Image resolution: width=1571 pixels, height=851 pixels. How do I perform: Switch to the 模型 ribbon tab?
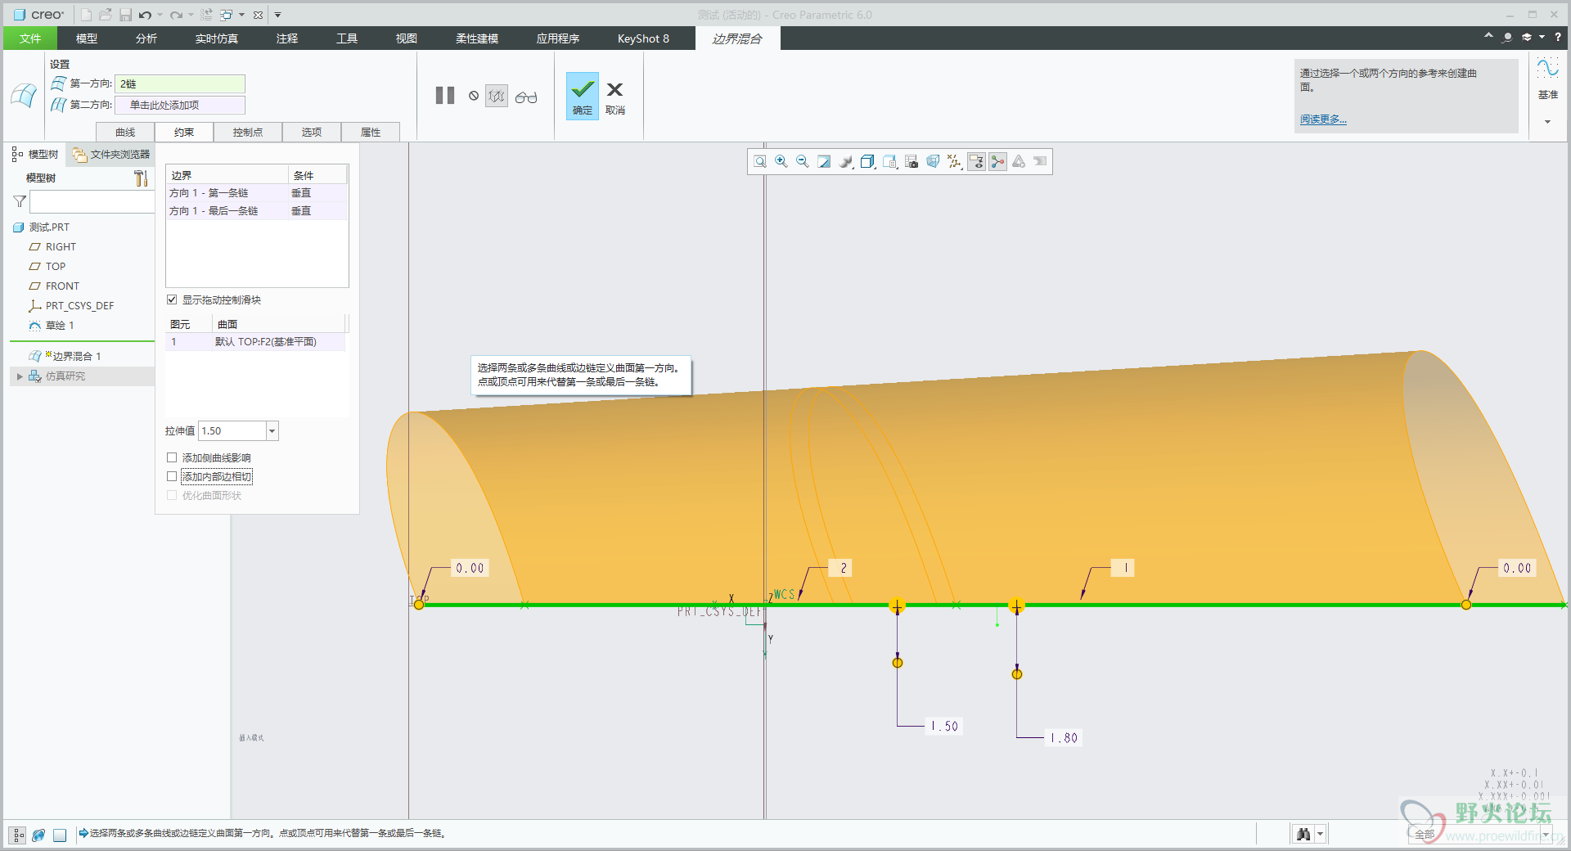click(87, 38)
